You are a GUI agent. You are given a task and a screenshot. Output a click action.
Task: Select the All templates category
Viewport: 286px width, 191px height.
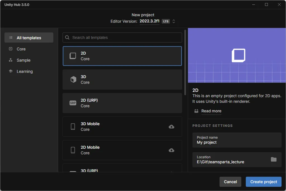pos(29,38)
